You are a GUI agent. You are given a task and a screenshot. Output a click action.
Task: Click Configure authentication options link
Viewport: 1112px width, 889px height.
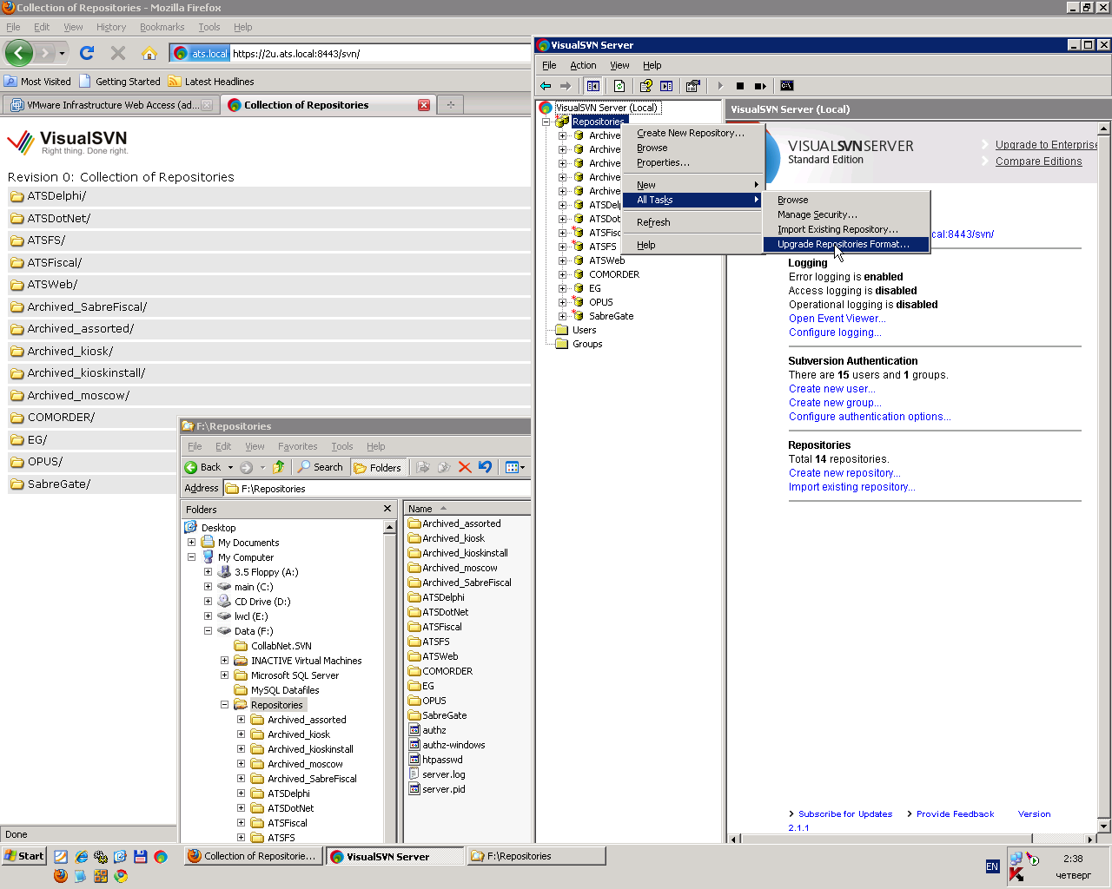pyautogui.click(x=870, y=417)
